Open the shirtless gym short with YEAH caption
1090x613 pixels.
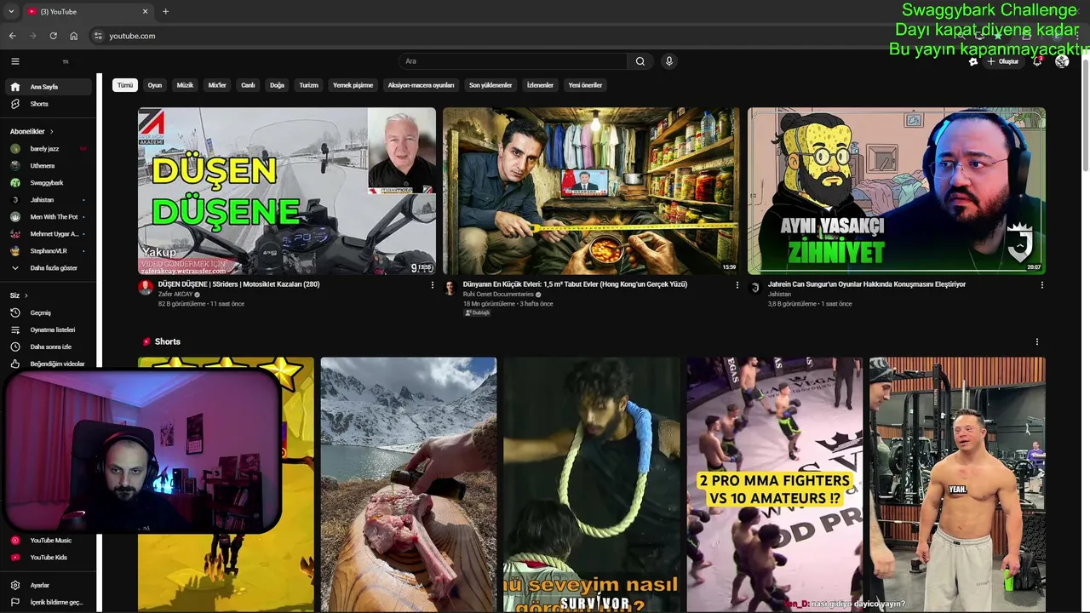coord(957,484)
